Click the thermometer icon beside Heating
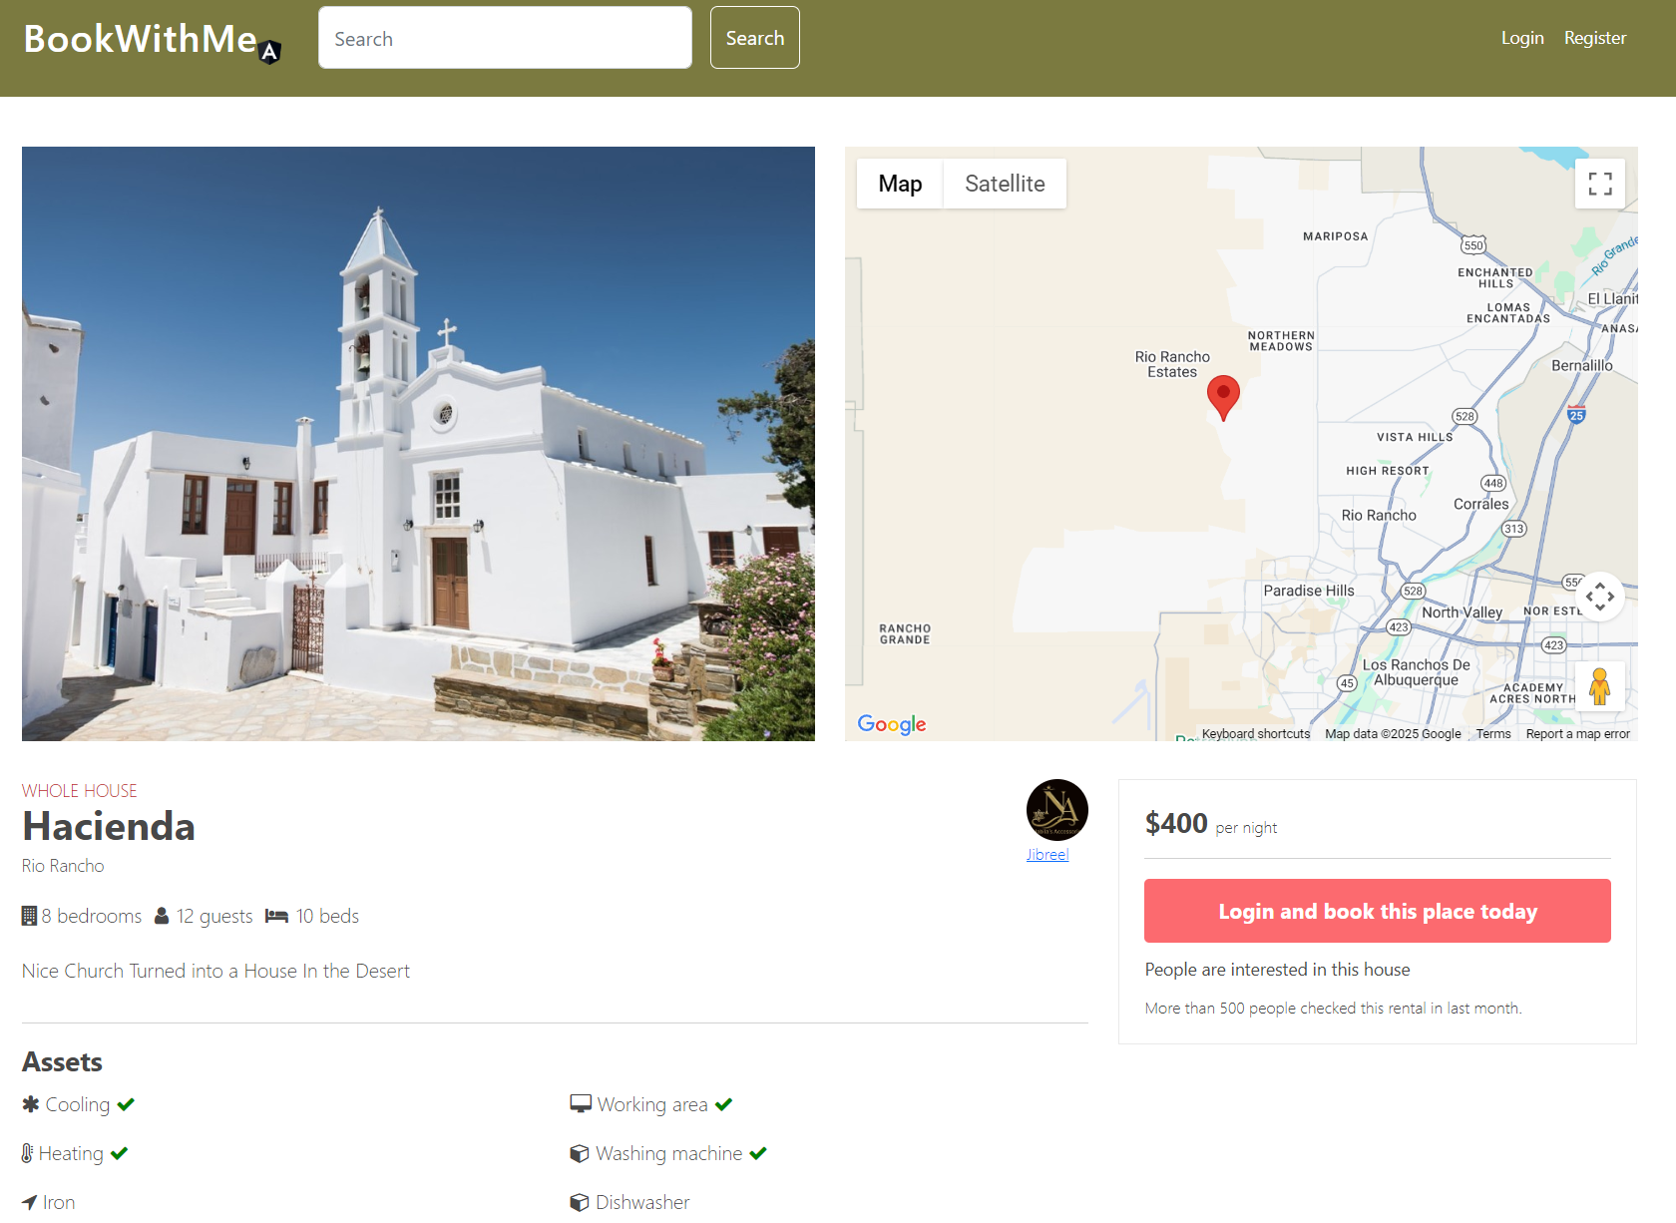This screenshot has width=1676, height=1223. (x=27, y=1153)
